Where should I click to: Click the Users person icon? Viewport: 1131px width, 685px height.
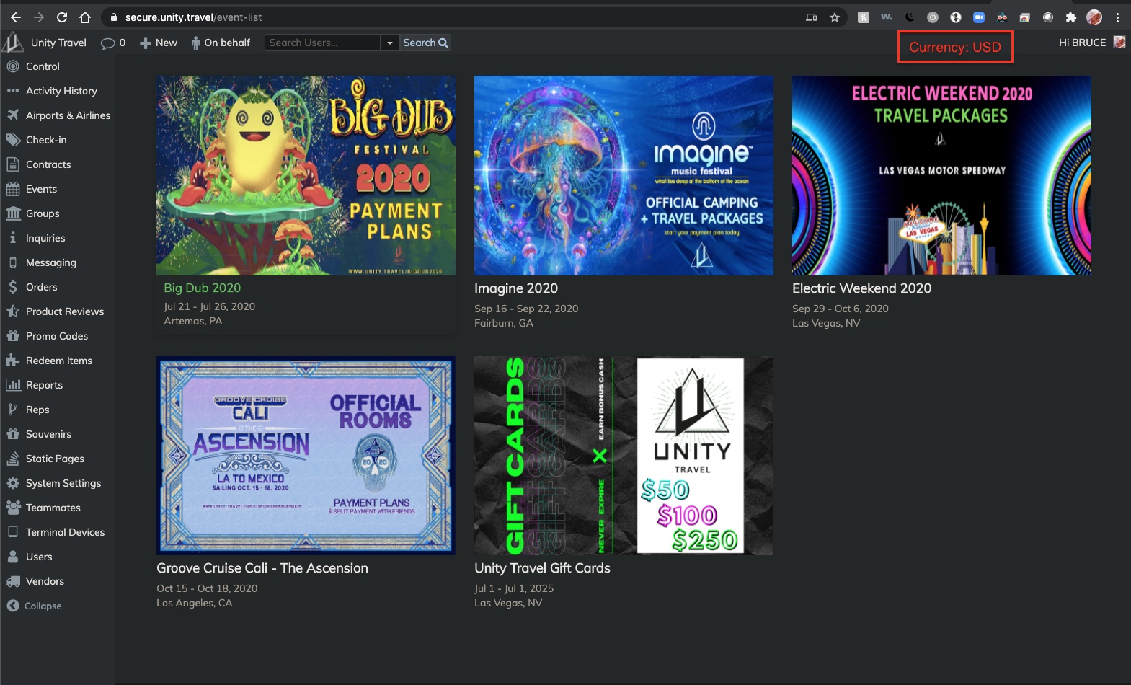(13, 557)
